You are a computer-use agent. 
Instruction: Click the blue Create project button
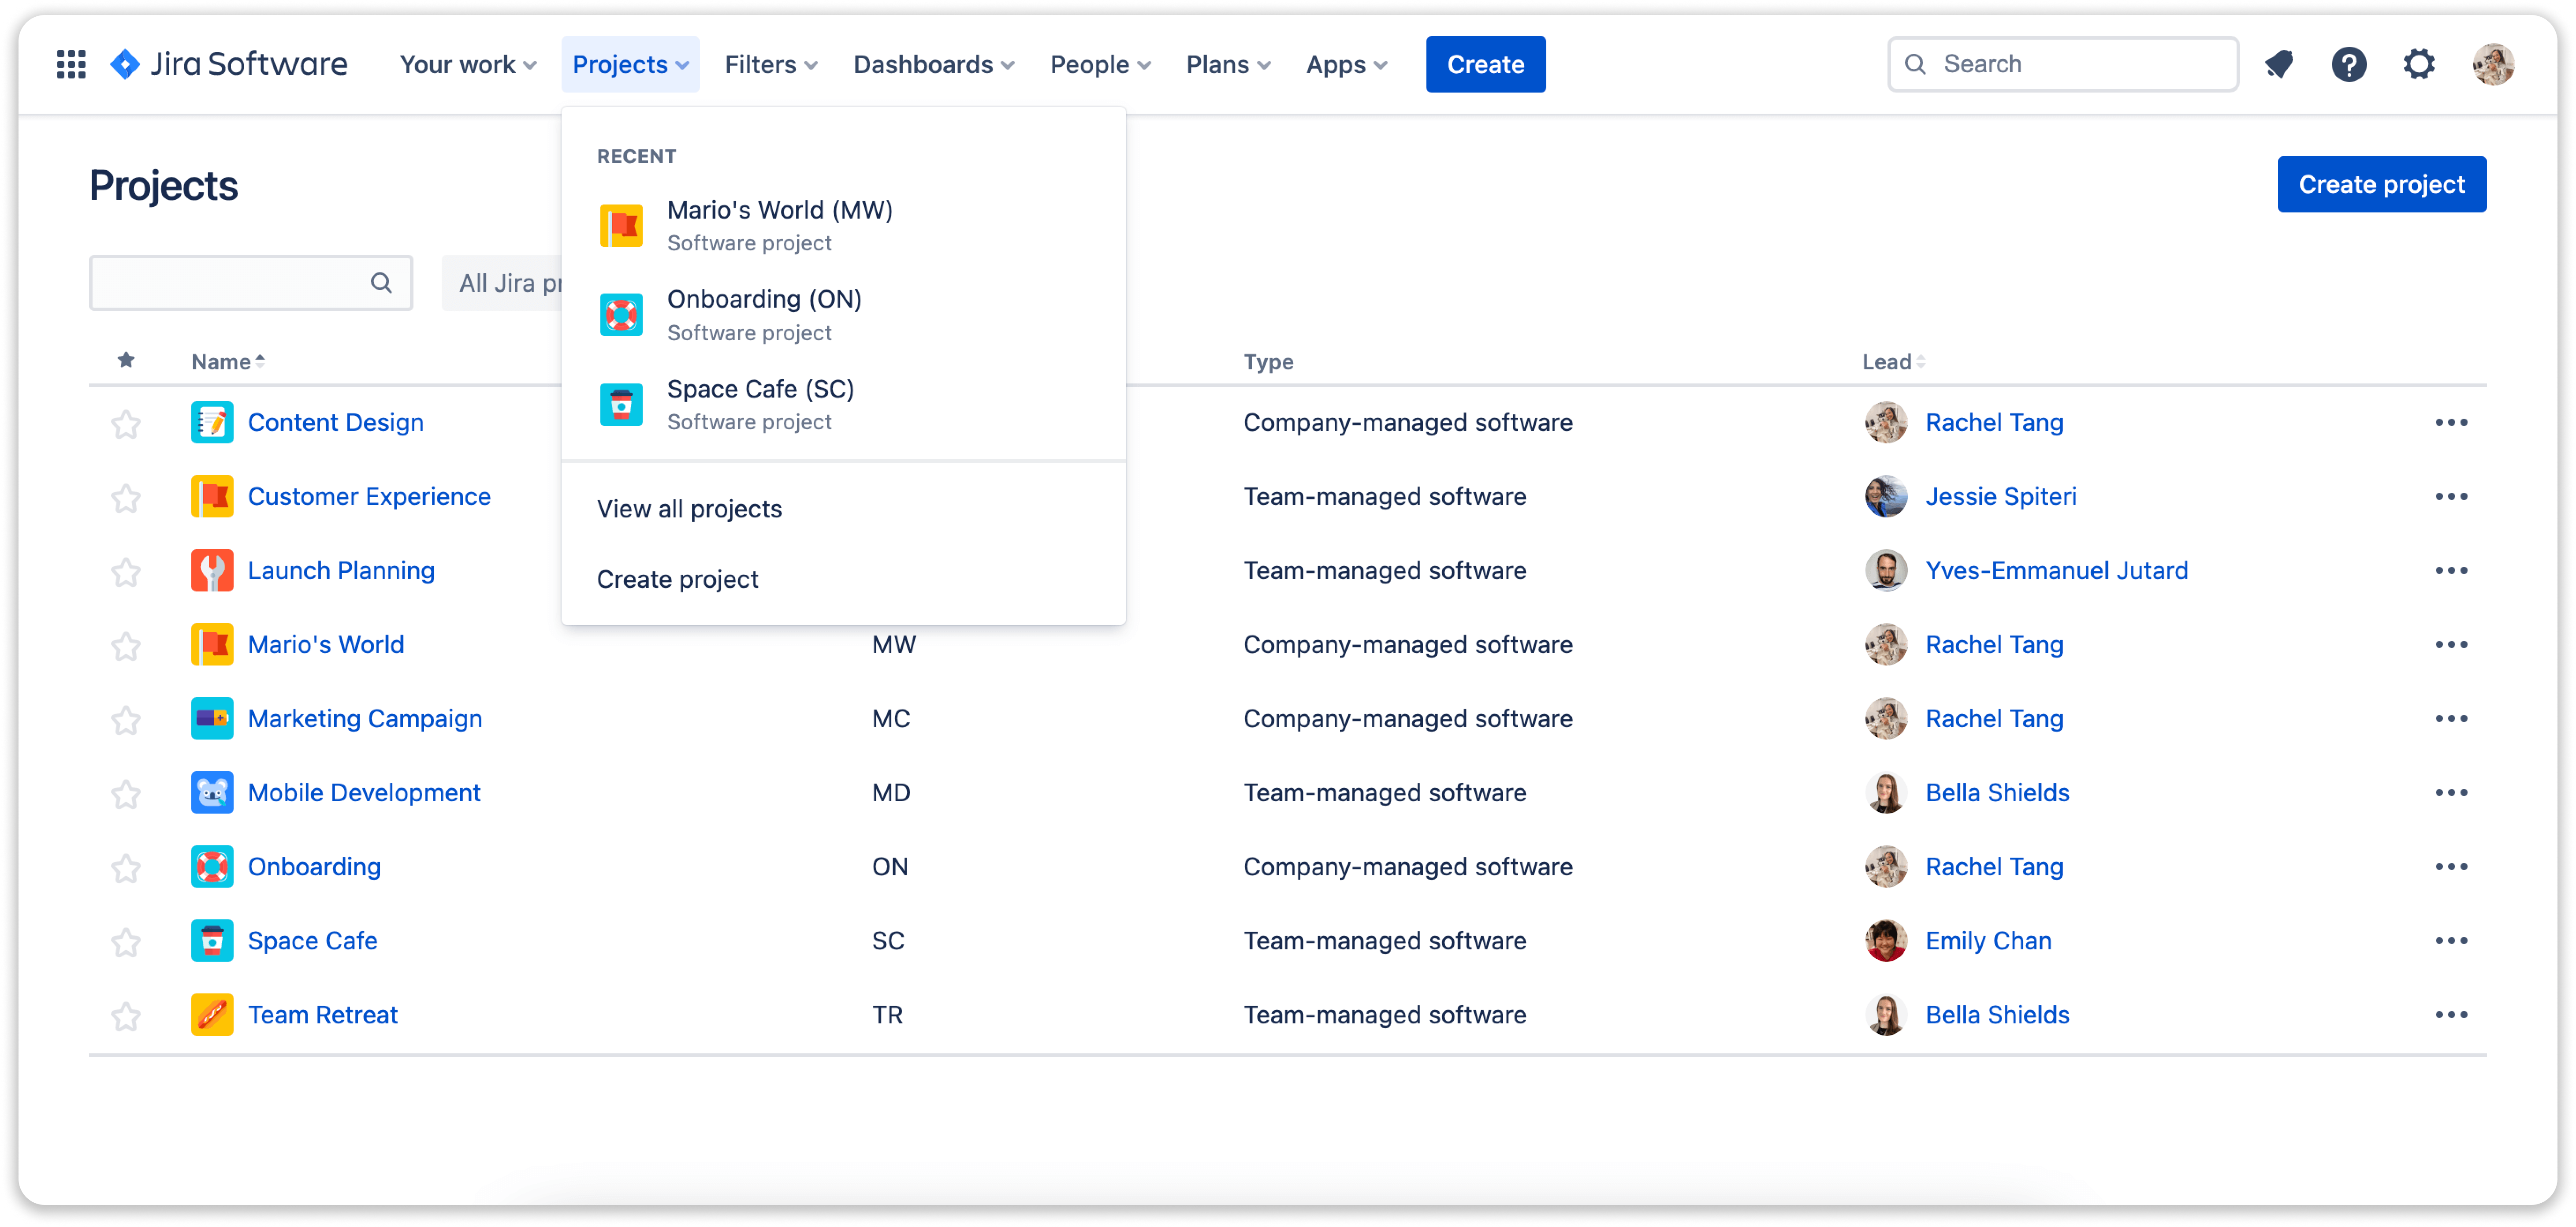2381,184
